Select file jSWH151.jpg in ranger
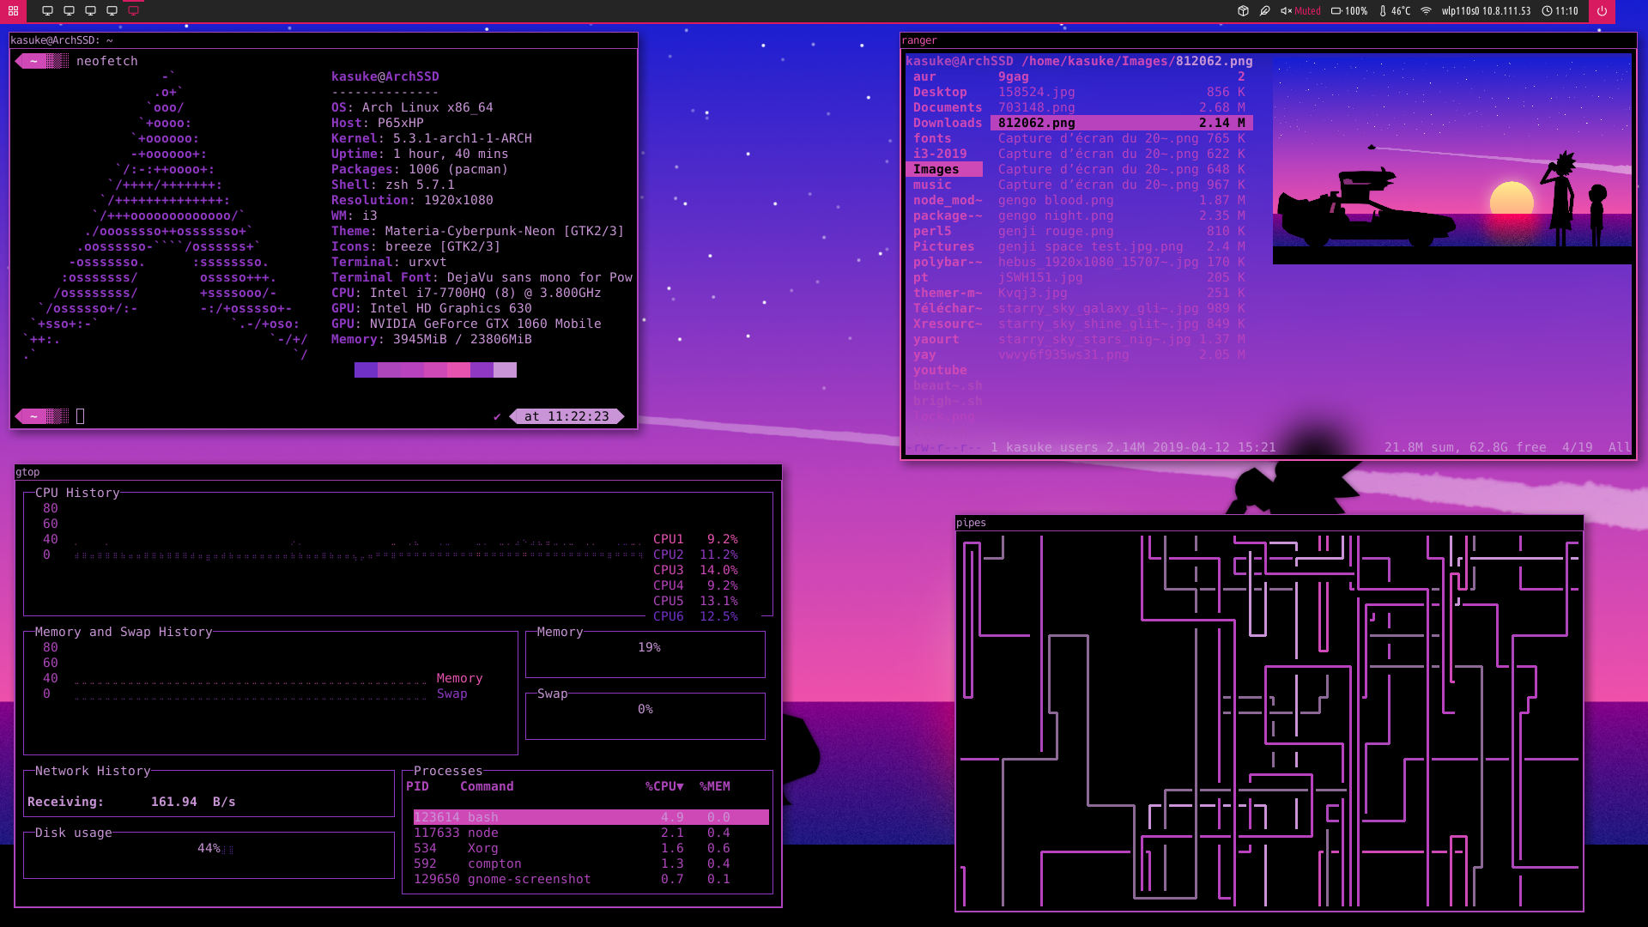 pyautogui.click(x=1121, y=277)
